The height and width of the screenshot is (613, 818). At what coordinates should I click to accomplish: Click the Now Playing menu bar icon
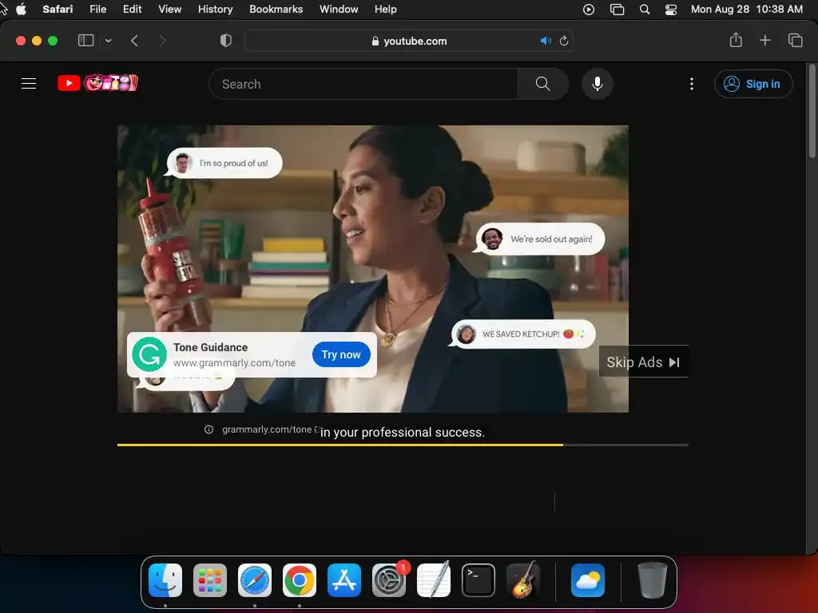(589, 10)
